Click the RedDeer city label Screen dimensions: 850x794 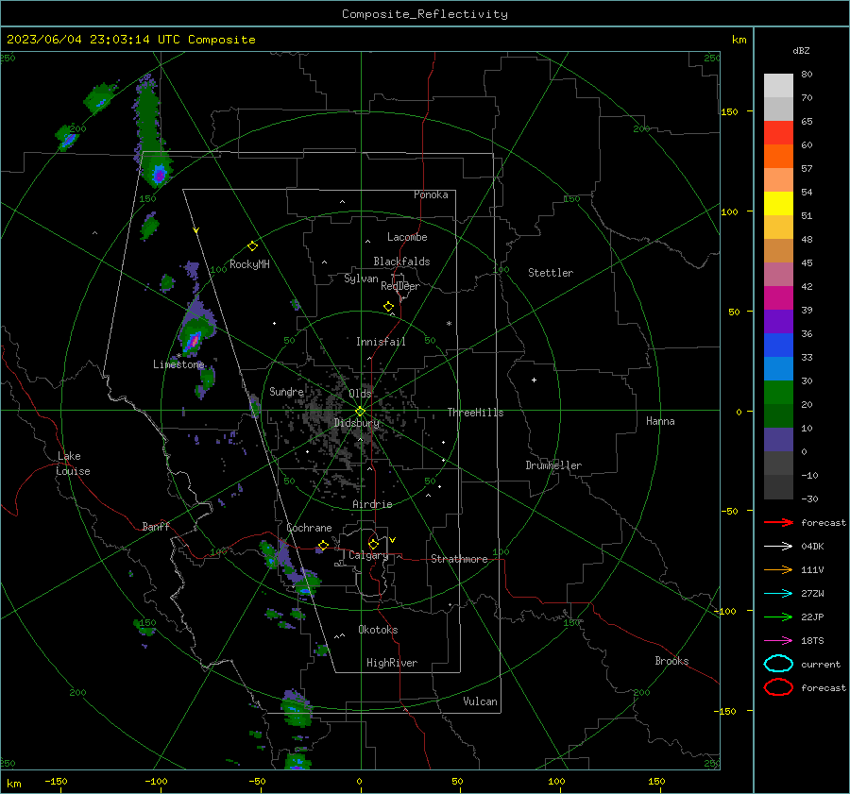pos(400,286)
